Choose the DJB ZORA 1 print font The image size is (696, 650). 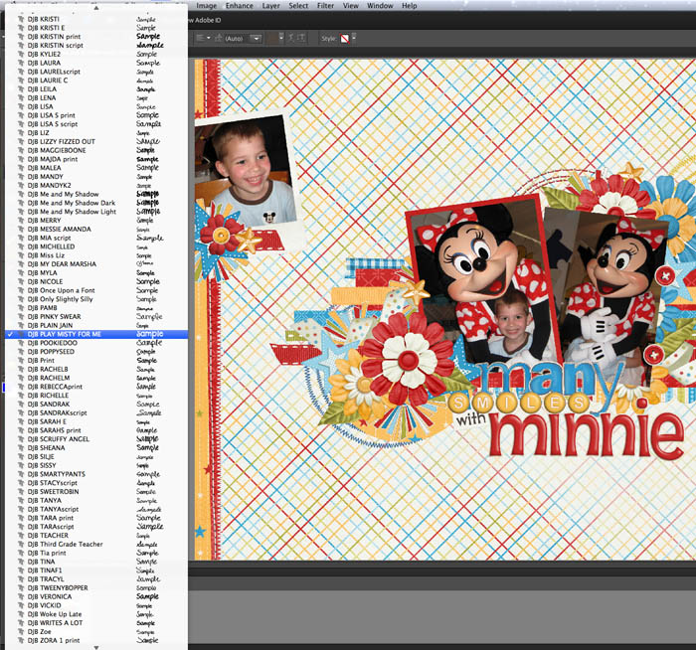96,640
